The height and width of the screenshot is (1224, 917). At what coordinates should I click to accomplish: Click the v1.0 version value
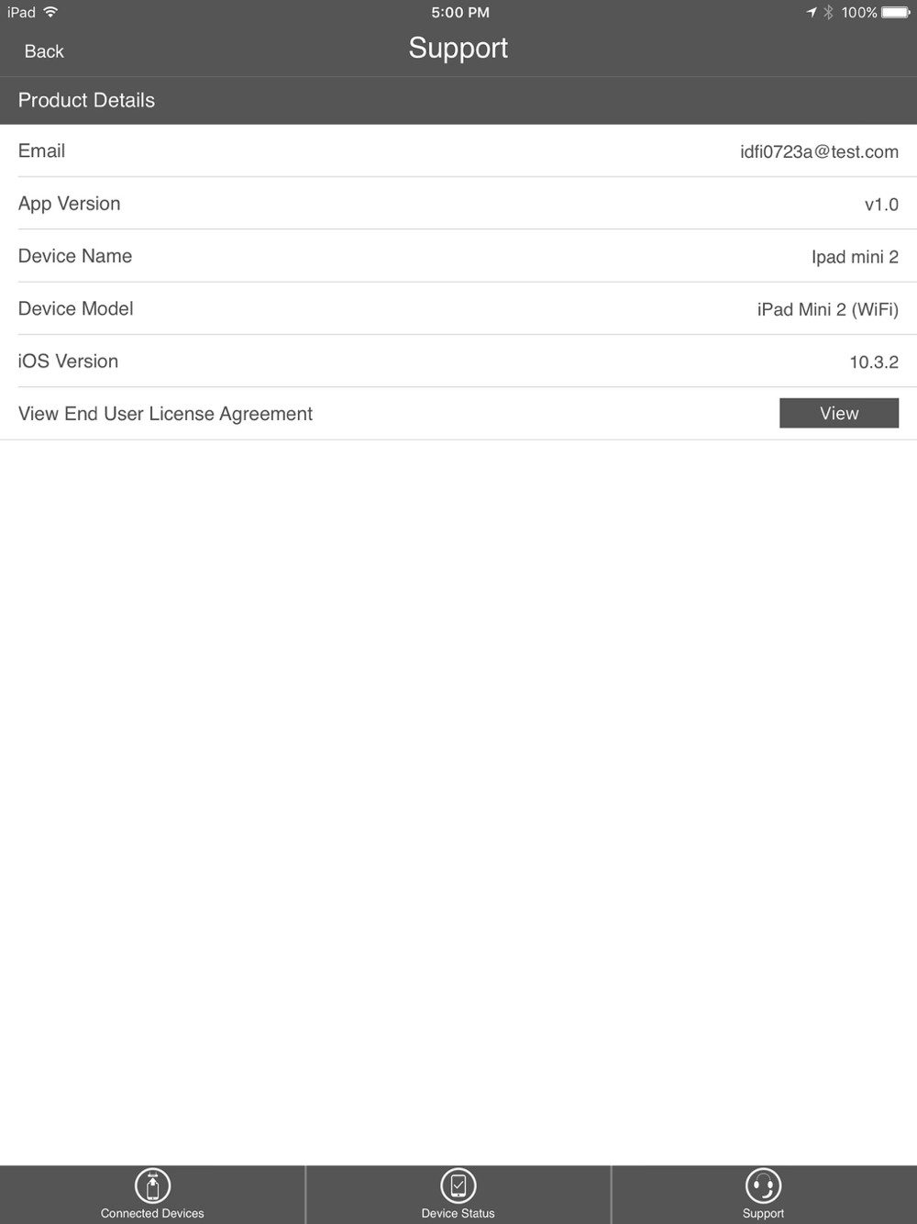point(881,205)
